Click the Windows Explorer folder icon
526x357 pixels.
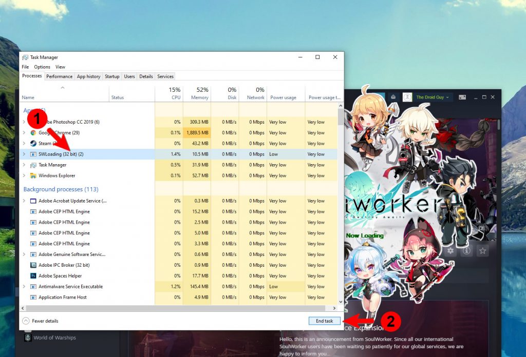[x=33, y=175]
